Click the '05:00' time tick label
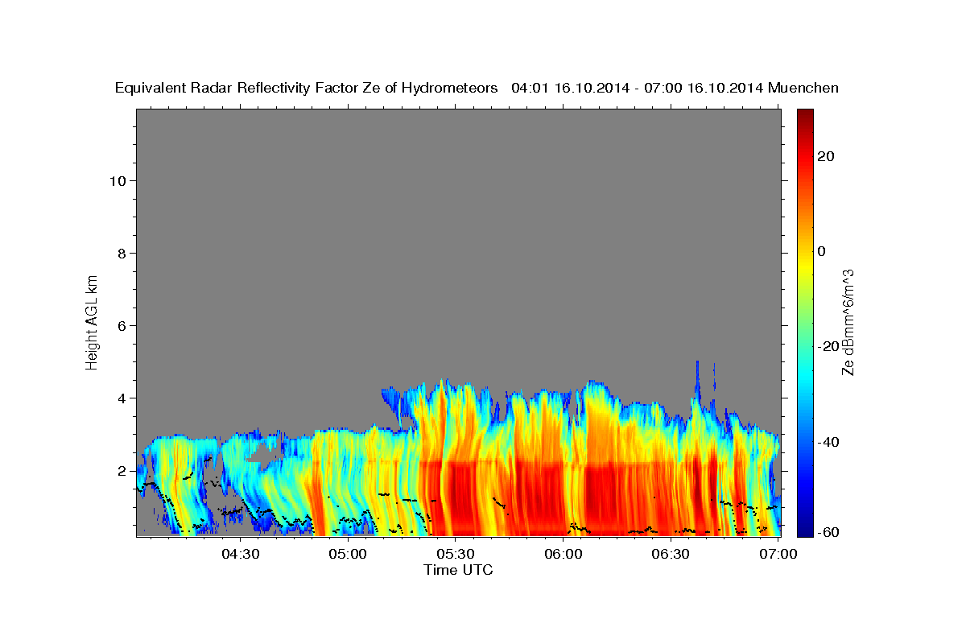 tap(349, 554)
